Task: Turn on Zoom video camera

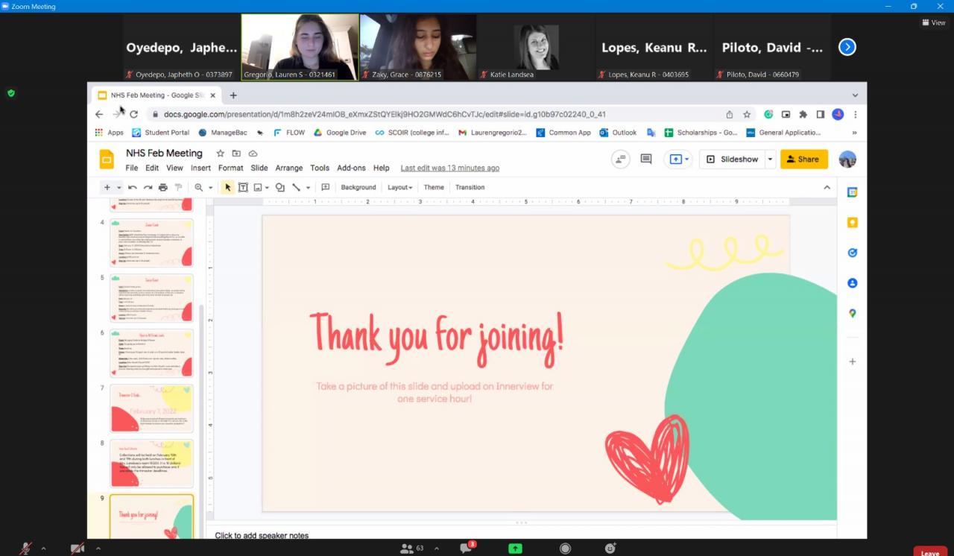Action: [x=78, y=549]
